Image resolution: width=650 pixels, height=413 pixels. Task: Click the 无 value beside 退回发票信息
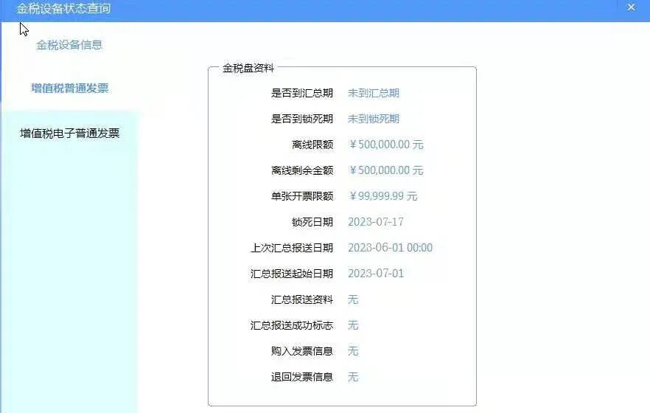pos(353,377)
